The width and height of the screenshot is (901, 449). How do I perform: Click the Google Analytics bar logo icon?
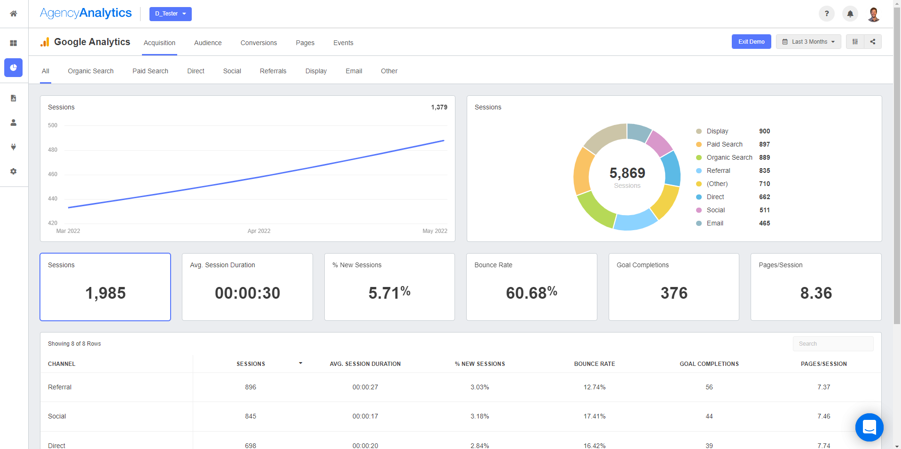coord(45,42)
